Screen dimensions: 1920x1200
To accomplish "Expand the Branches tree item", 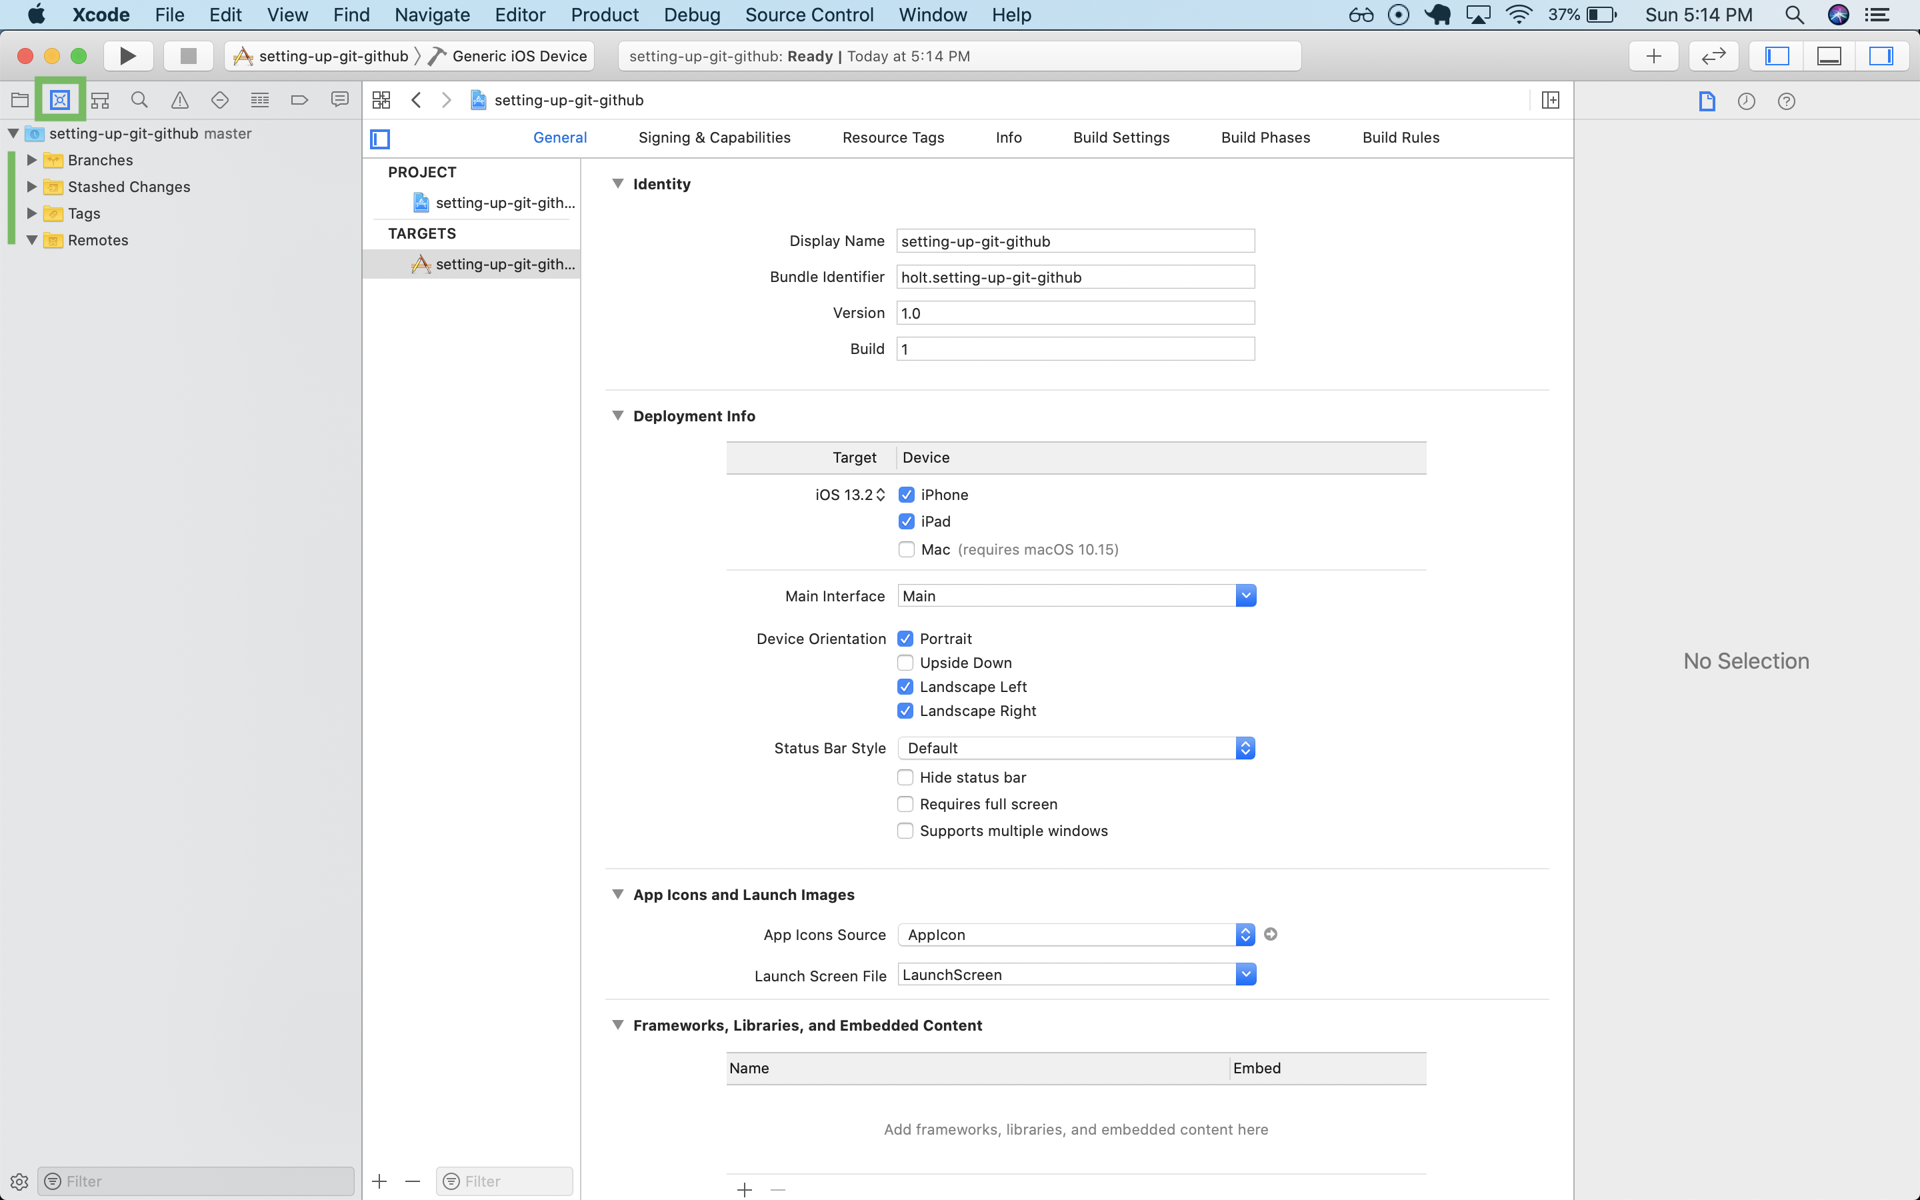I will coord(31,159).
